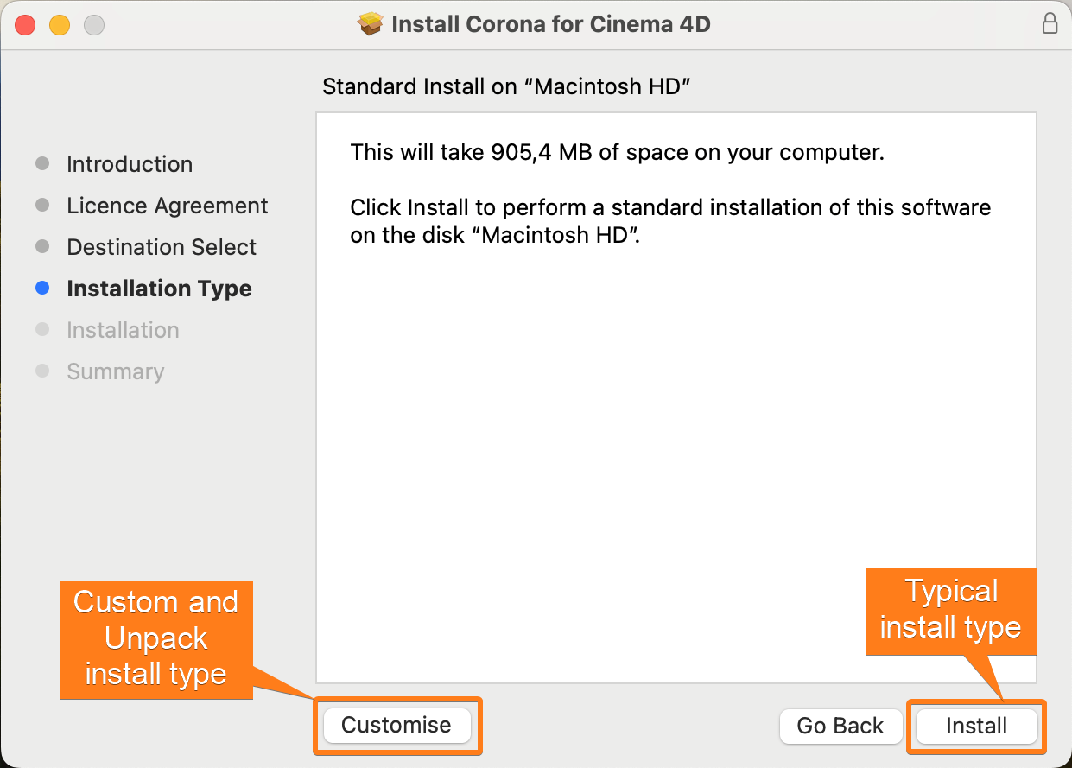1072x768 pixels.
Task: Click the blue Installation Type bullet
Action: coord(42,289)
